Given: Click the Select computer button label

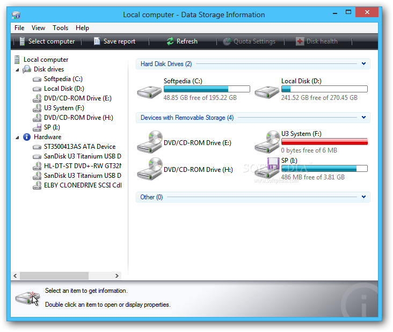Looking at the screenshot, I should 52,41.
